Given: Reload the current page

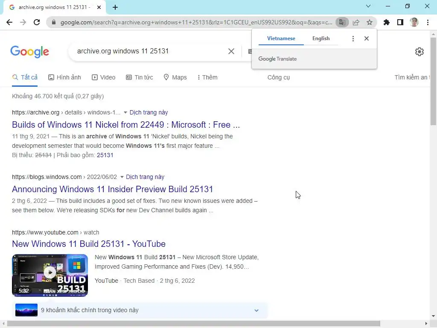Looking at the screenshot, I should click(37, 22).
